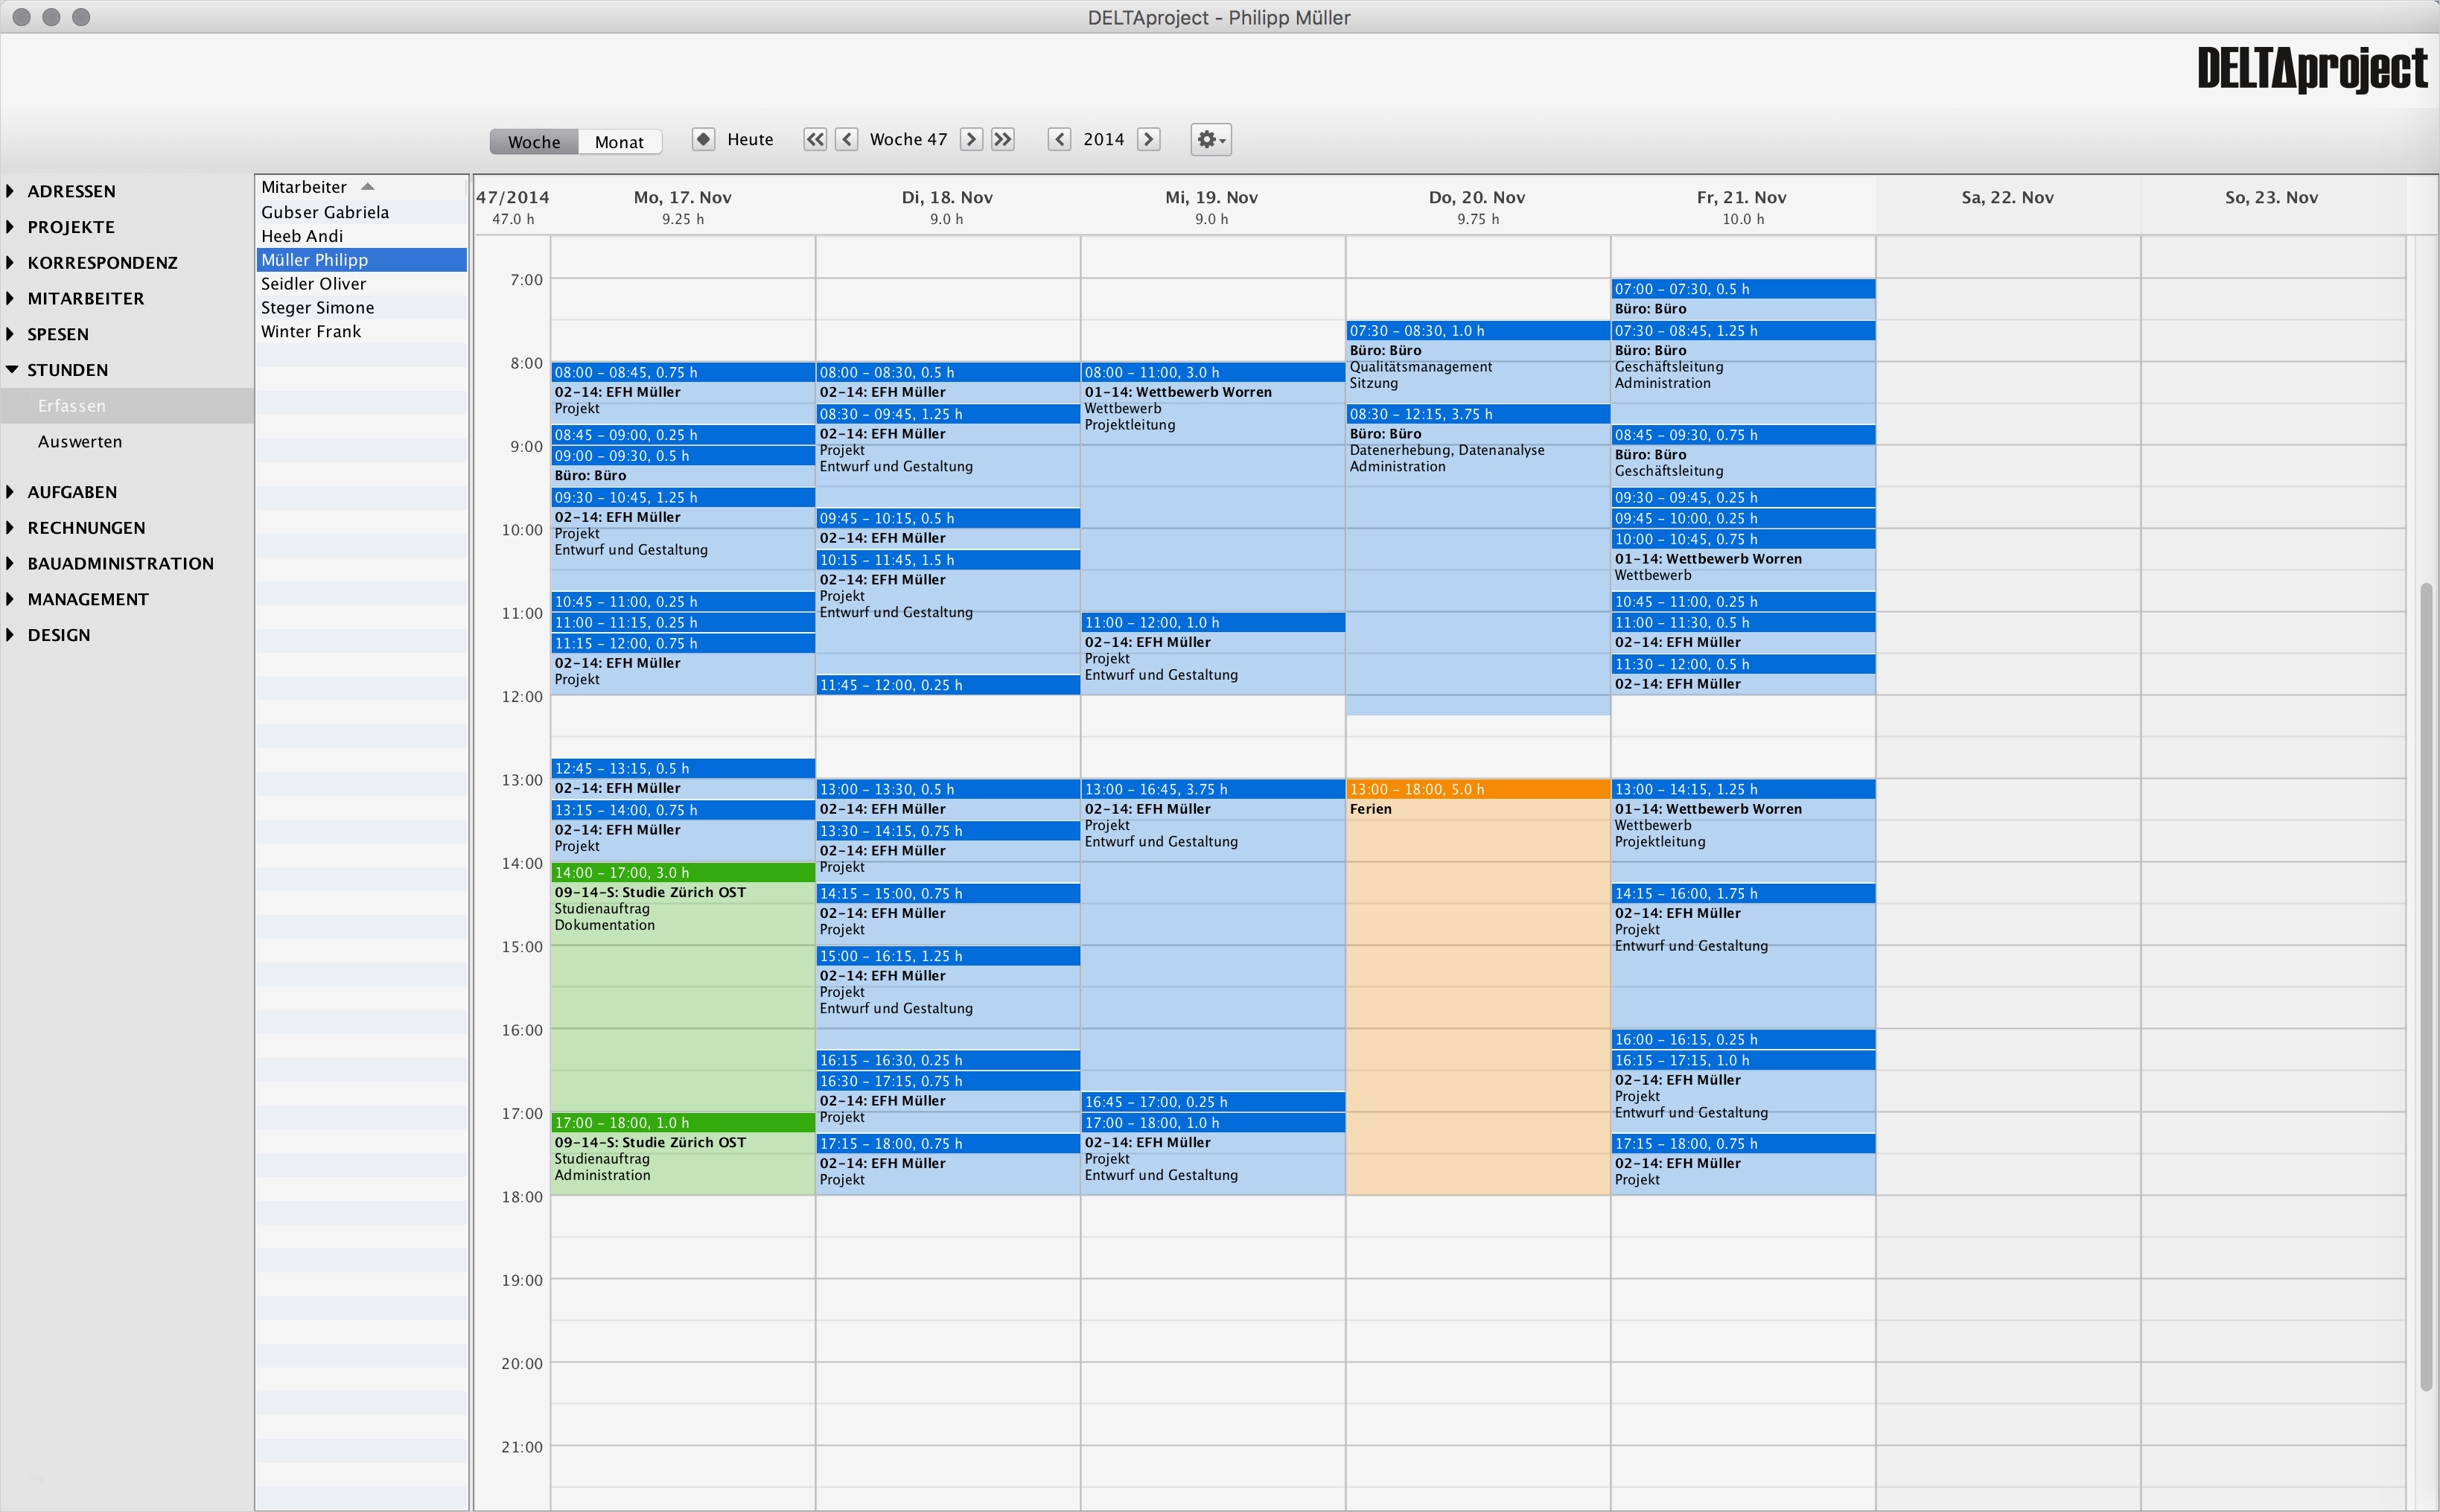Switch to Woche view
The image size is (2440, 1512).
[x=534, y=142]
